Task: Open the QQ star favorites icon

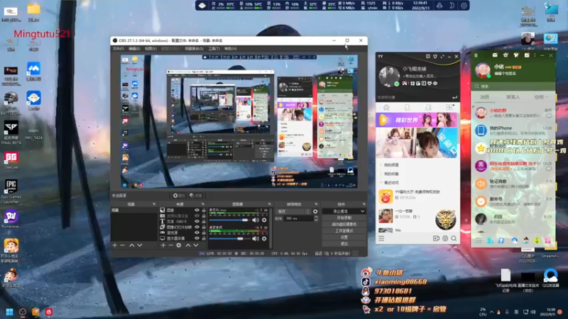Action: click(x=506, y=55)
